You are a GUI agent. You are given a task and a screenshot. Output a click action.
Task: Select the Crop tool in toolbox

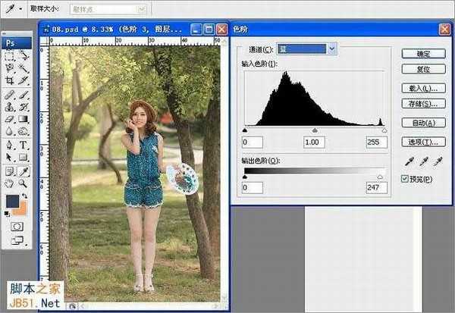(x=9, y=80)
